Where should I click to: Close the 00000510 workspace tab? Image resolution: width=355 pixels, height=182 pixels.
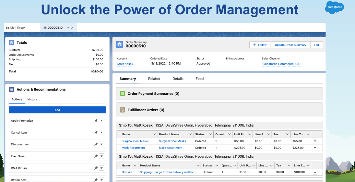tap(72, 28)
